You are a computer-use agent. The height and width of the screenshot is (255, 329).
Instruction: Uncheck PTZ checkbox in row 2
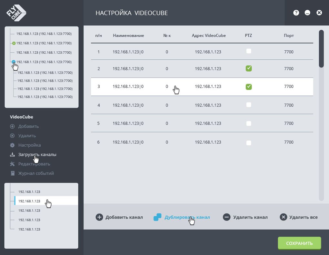coord(249,68)
